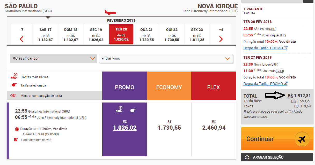Switch to QUA 21 date tab
315x165 pixels.
click(x=146, y=34)
